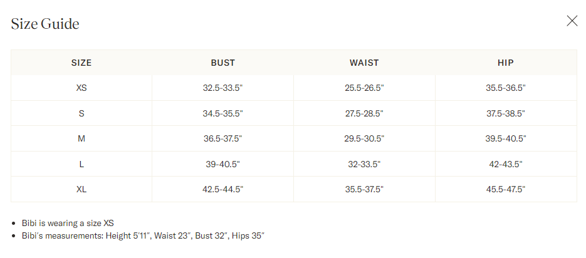Click the XL hip measurement 45.5-47.5"

(x=506, y=189)
